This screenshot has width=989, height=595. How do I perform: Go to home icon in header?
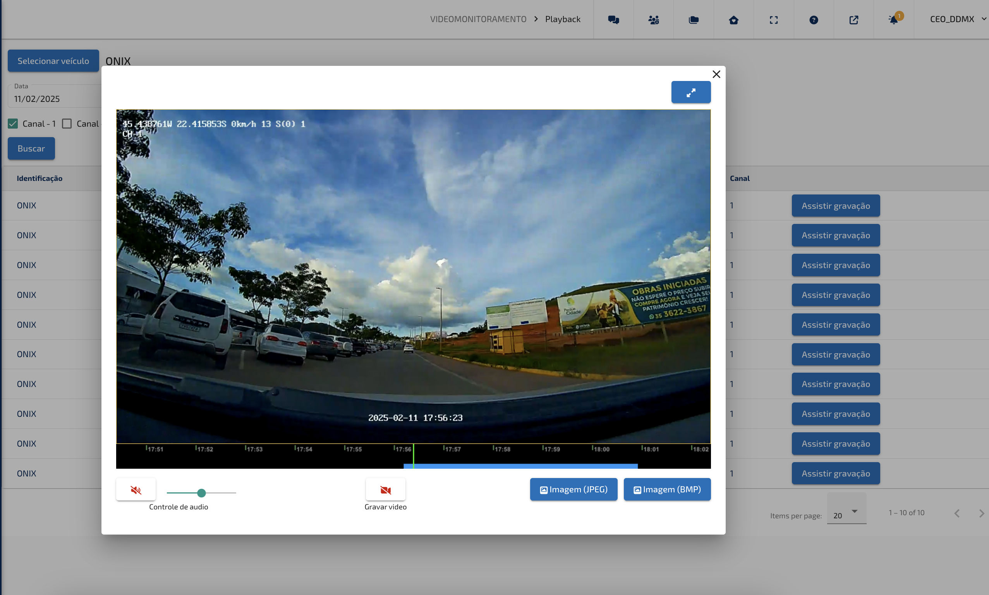(733, 20)
